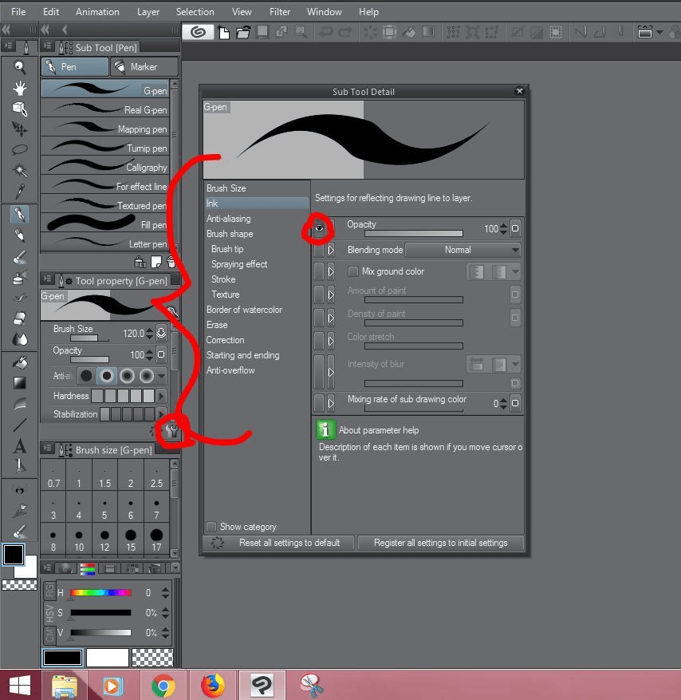The height and width of the screenshot is (700, 681).
Task: Open the Anti-aliasing dropdown in Tool property
Action: click(161, 376)
